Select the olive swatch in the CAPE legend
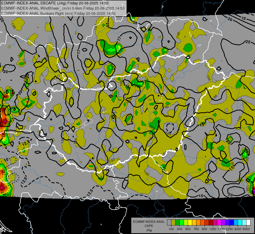The height and width of the screenshot is (234, 255). click(x=173, y=223)
